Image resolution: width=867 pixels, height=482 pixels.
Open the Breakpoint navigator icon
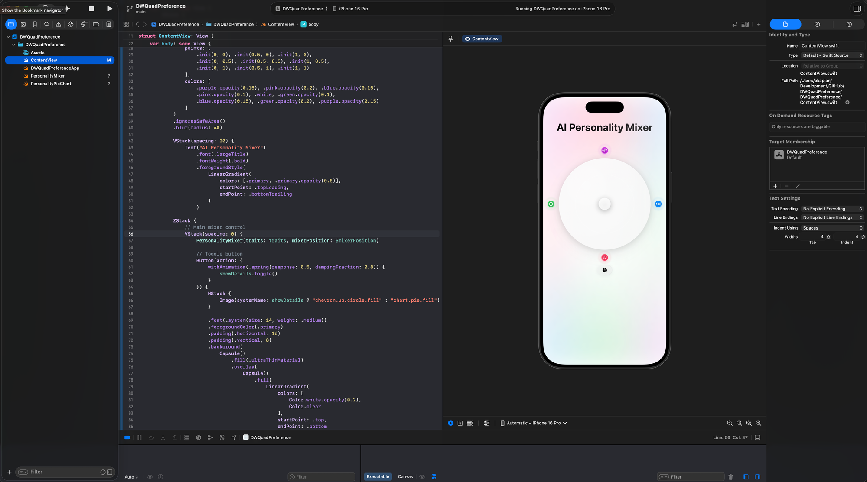coord(96,24)
